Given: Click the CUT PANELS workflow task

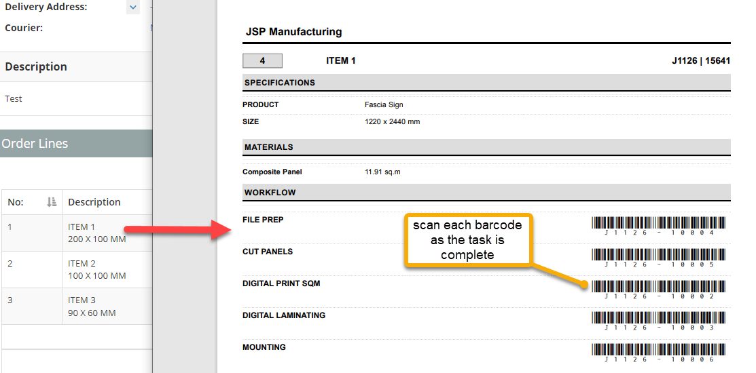Looking at the screenshot, I should [268, 252].
